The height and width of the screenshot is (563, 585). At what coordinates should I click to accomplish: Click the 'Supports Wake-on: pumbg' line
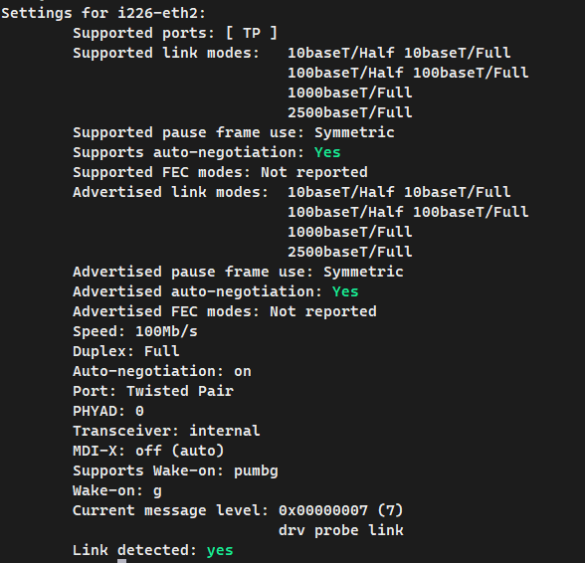[x=175, y=471]
